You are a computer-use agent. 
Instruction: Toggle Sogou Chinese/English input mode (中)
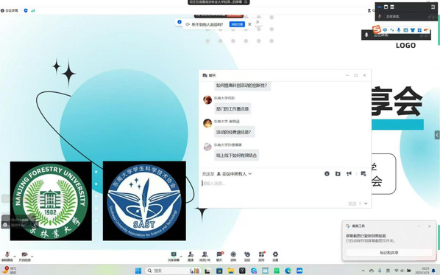point(385,29)
